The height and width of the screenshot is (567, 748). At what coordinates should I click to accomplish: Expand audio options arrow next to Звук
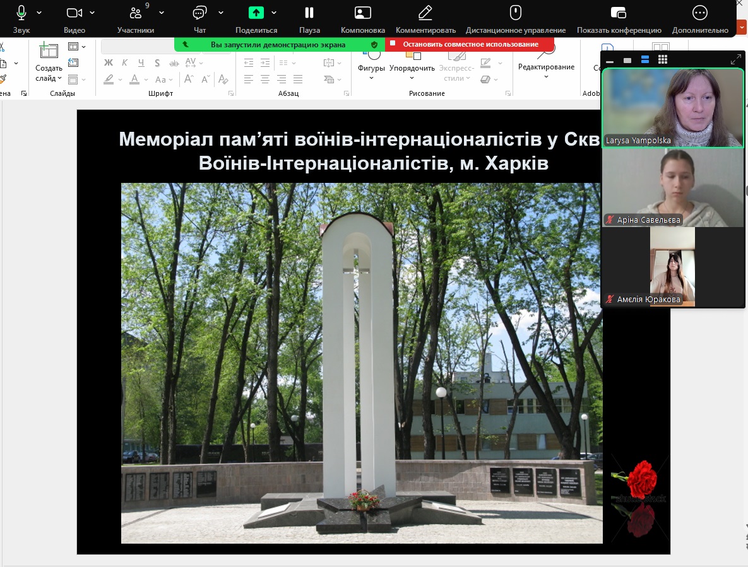(x=39, y=13)
